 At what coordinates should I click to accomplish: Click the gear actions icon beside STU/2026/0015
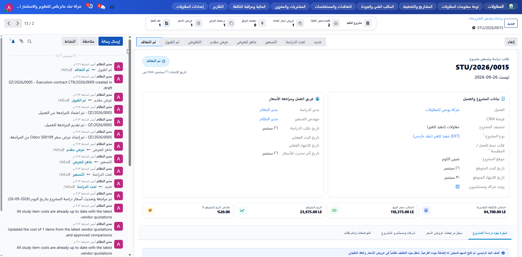(x=474, y=28)
